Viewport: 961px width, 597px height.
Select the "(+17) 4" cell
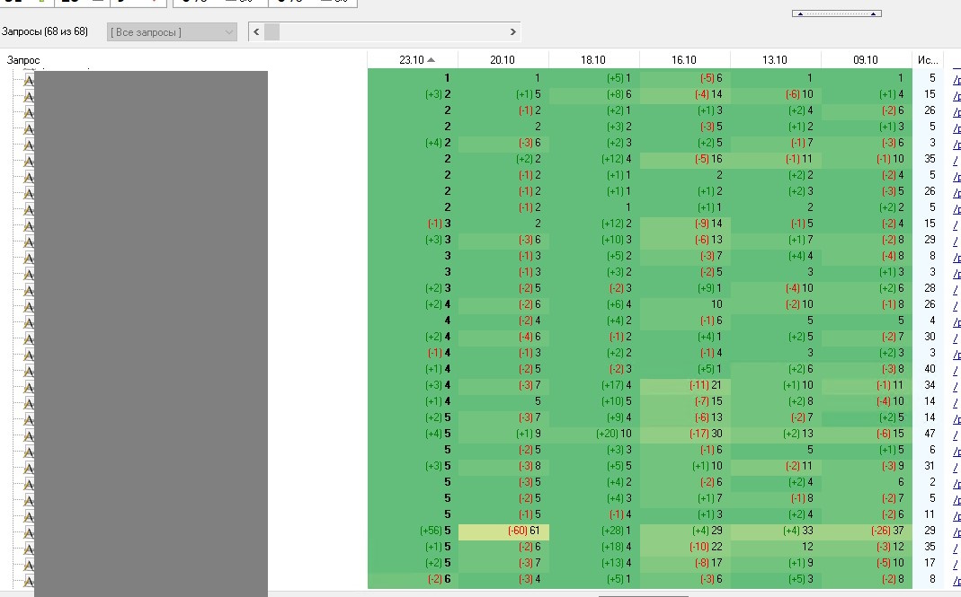coord(594,385)
